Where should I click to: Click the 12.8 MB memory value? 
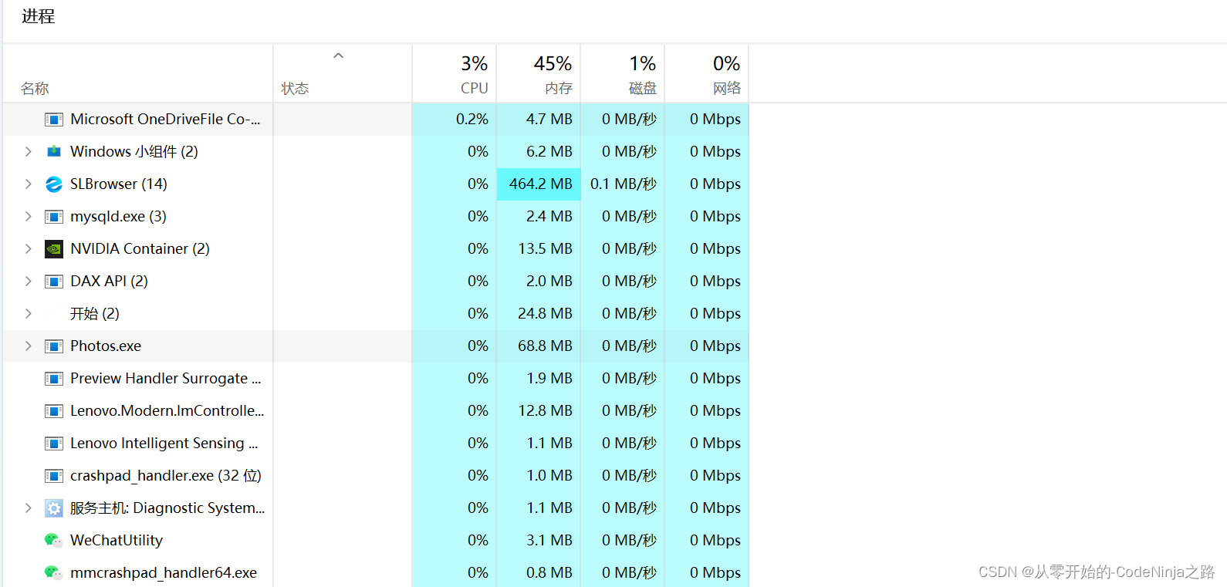click(x=545, y=411)
